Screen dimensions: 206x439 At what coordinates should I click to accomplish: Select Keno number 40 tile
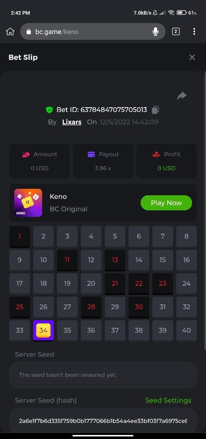click(187, 330)
